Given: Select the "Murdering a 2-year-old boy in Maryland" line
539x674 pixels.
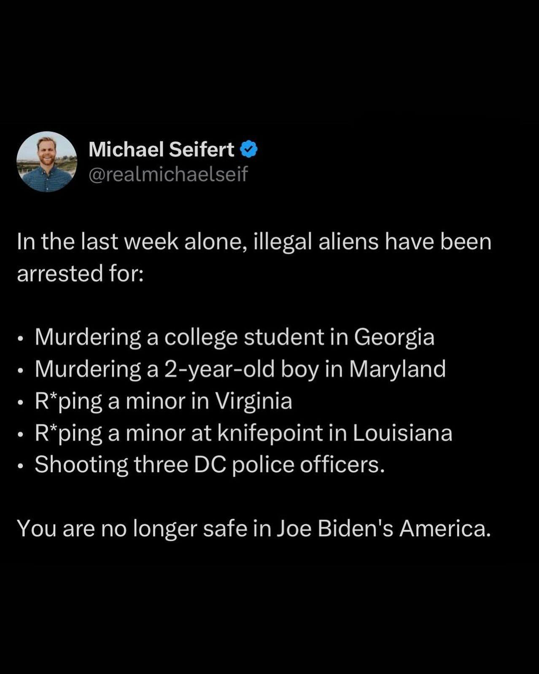Looking at the screenshot, I should coord(240,369).
